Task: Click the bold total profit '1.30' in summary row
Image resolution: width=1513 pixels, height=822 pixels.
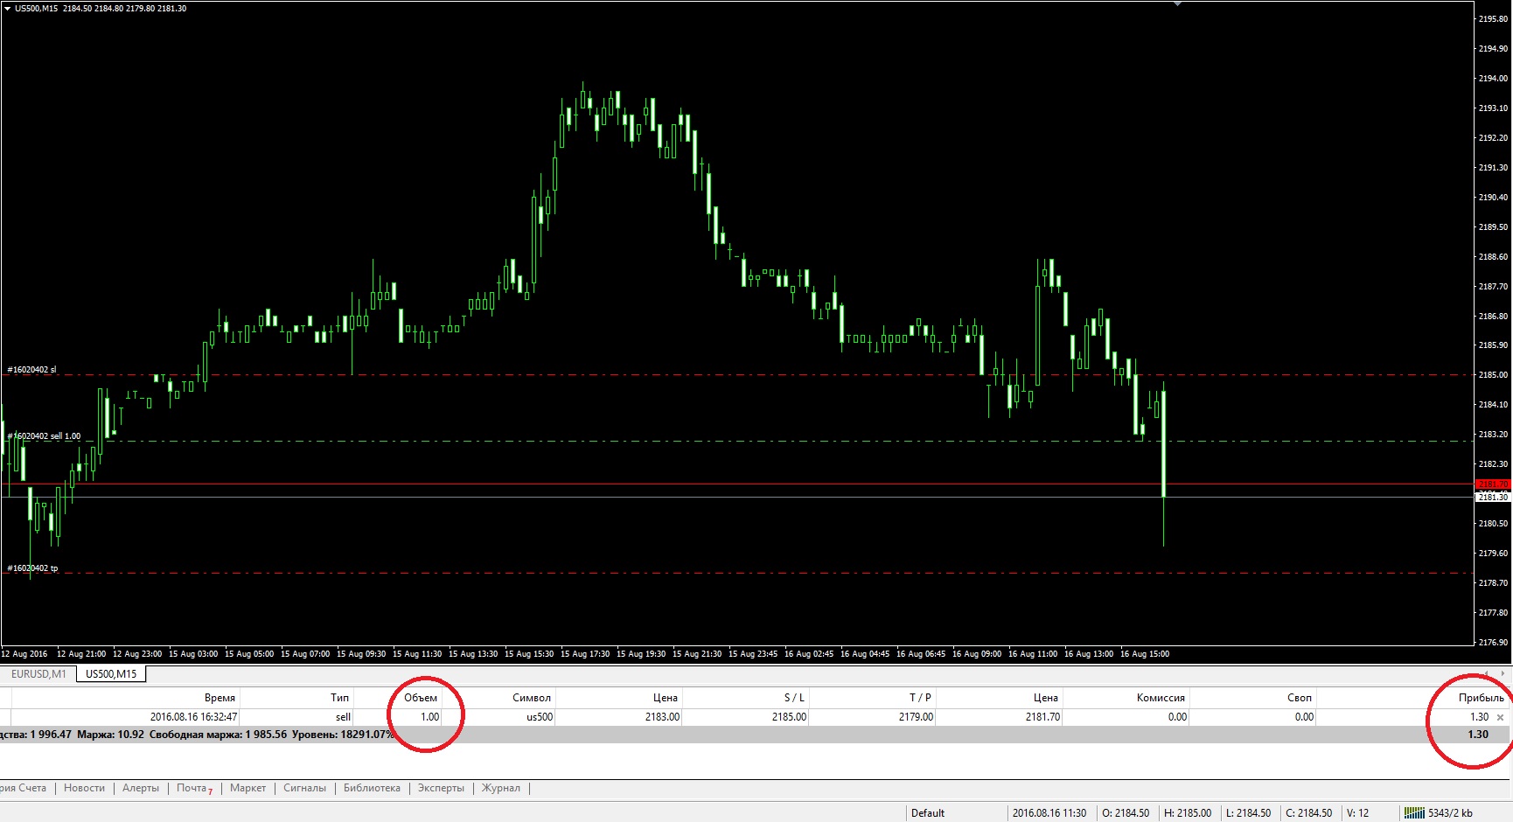Action: tap(1478, 735)
